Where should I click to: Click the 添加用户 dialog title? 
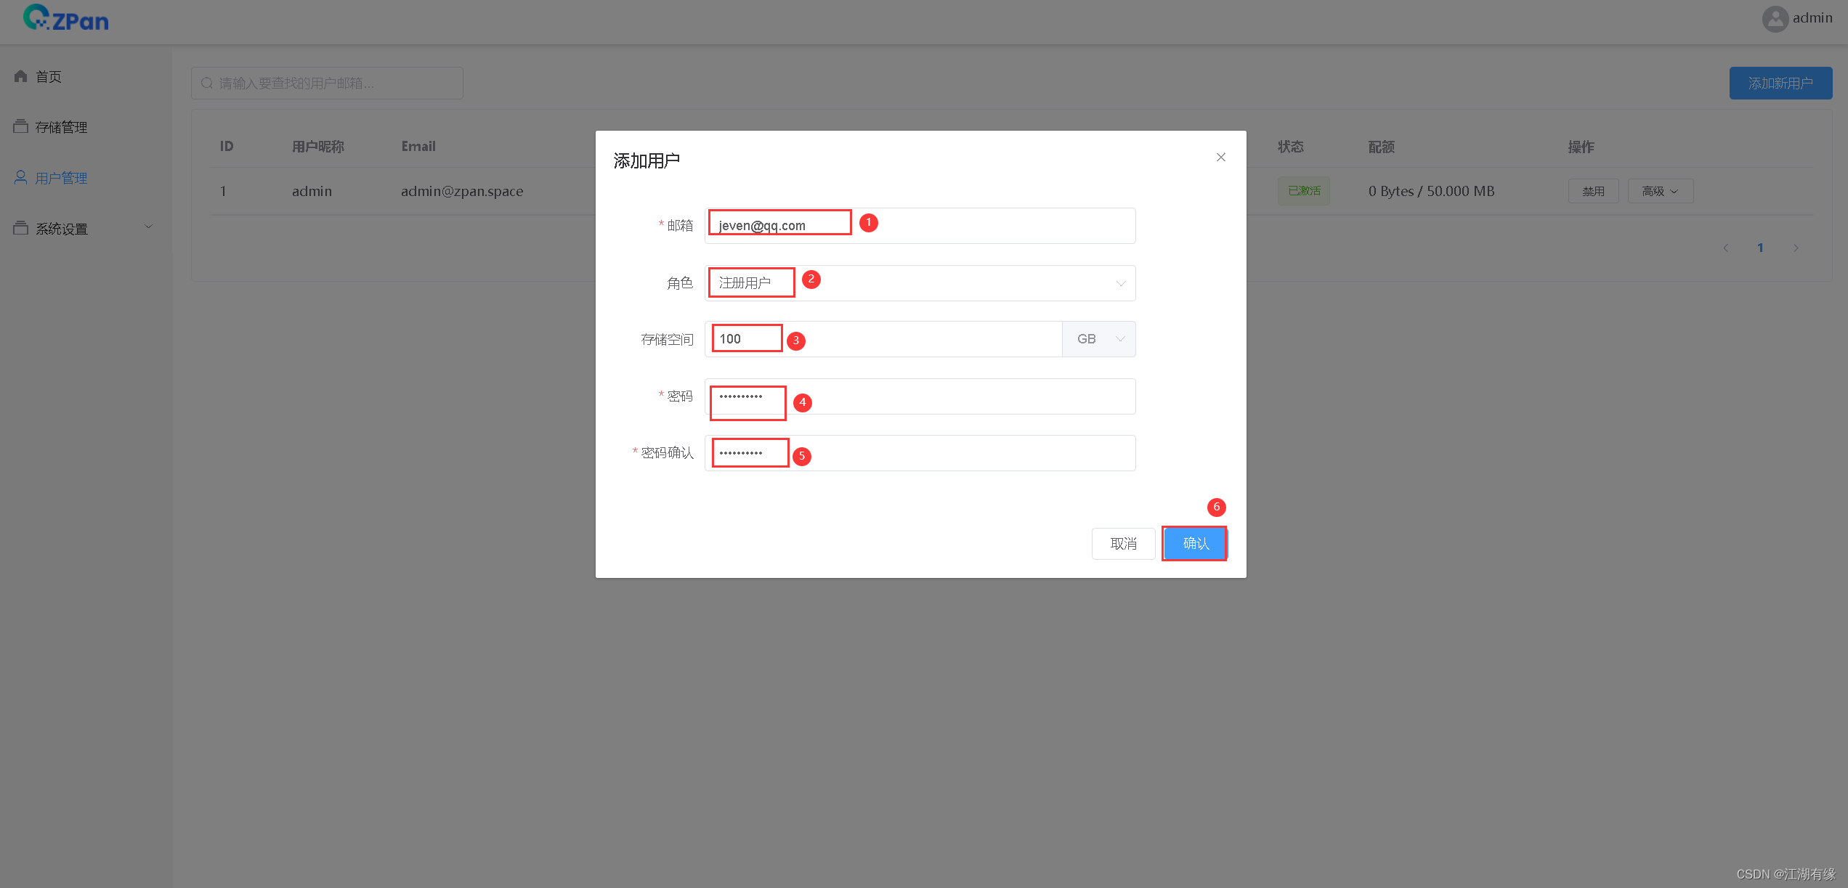coord(647,160)
